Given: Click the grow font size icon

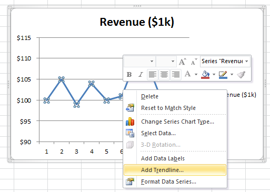Looking at the screenshot, I should [x=183, y=62].
